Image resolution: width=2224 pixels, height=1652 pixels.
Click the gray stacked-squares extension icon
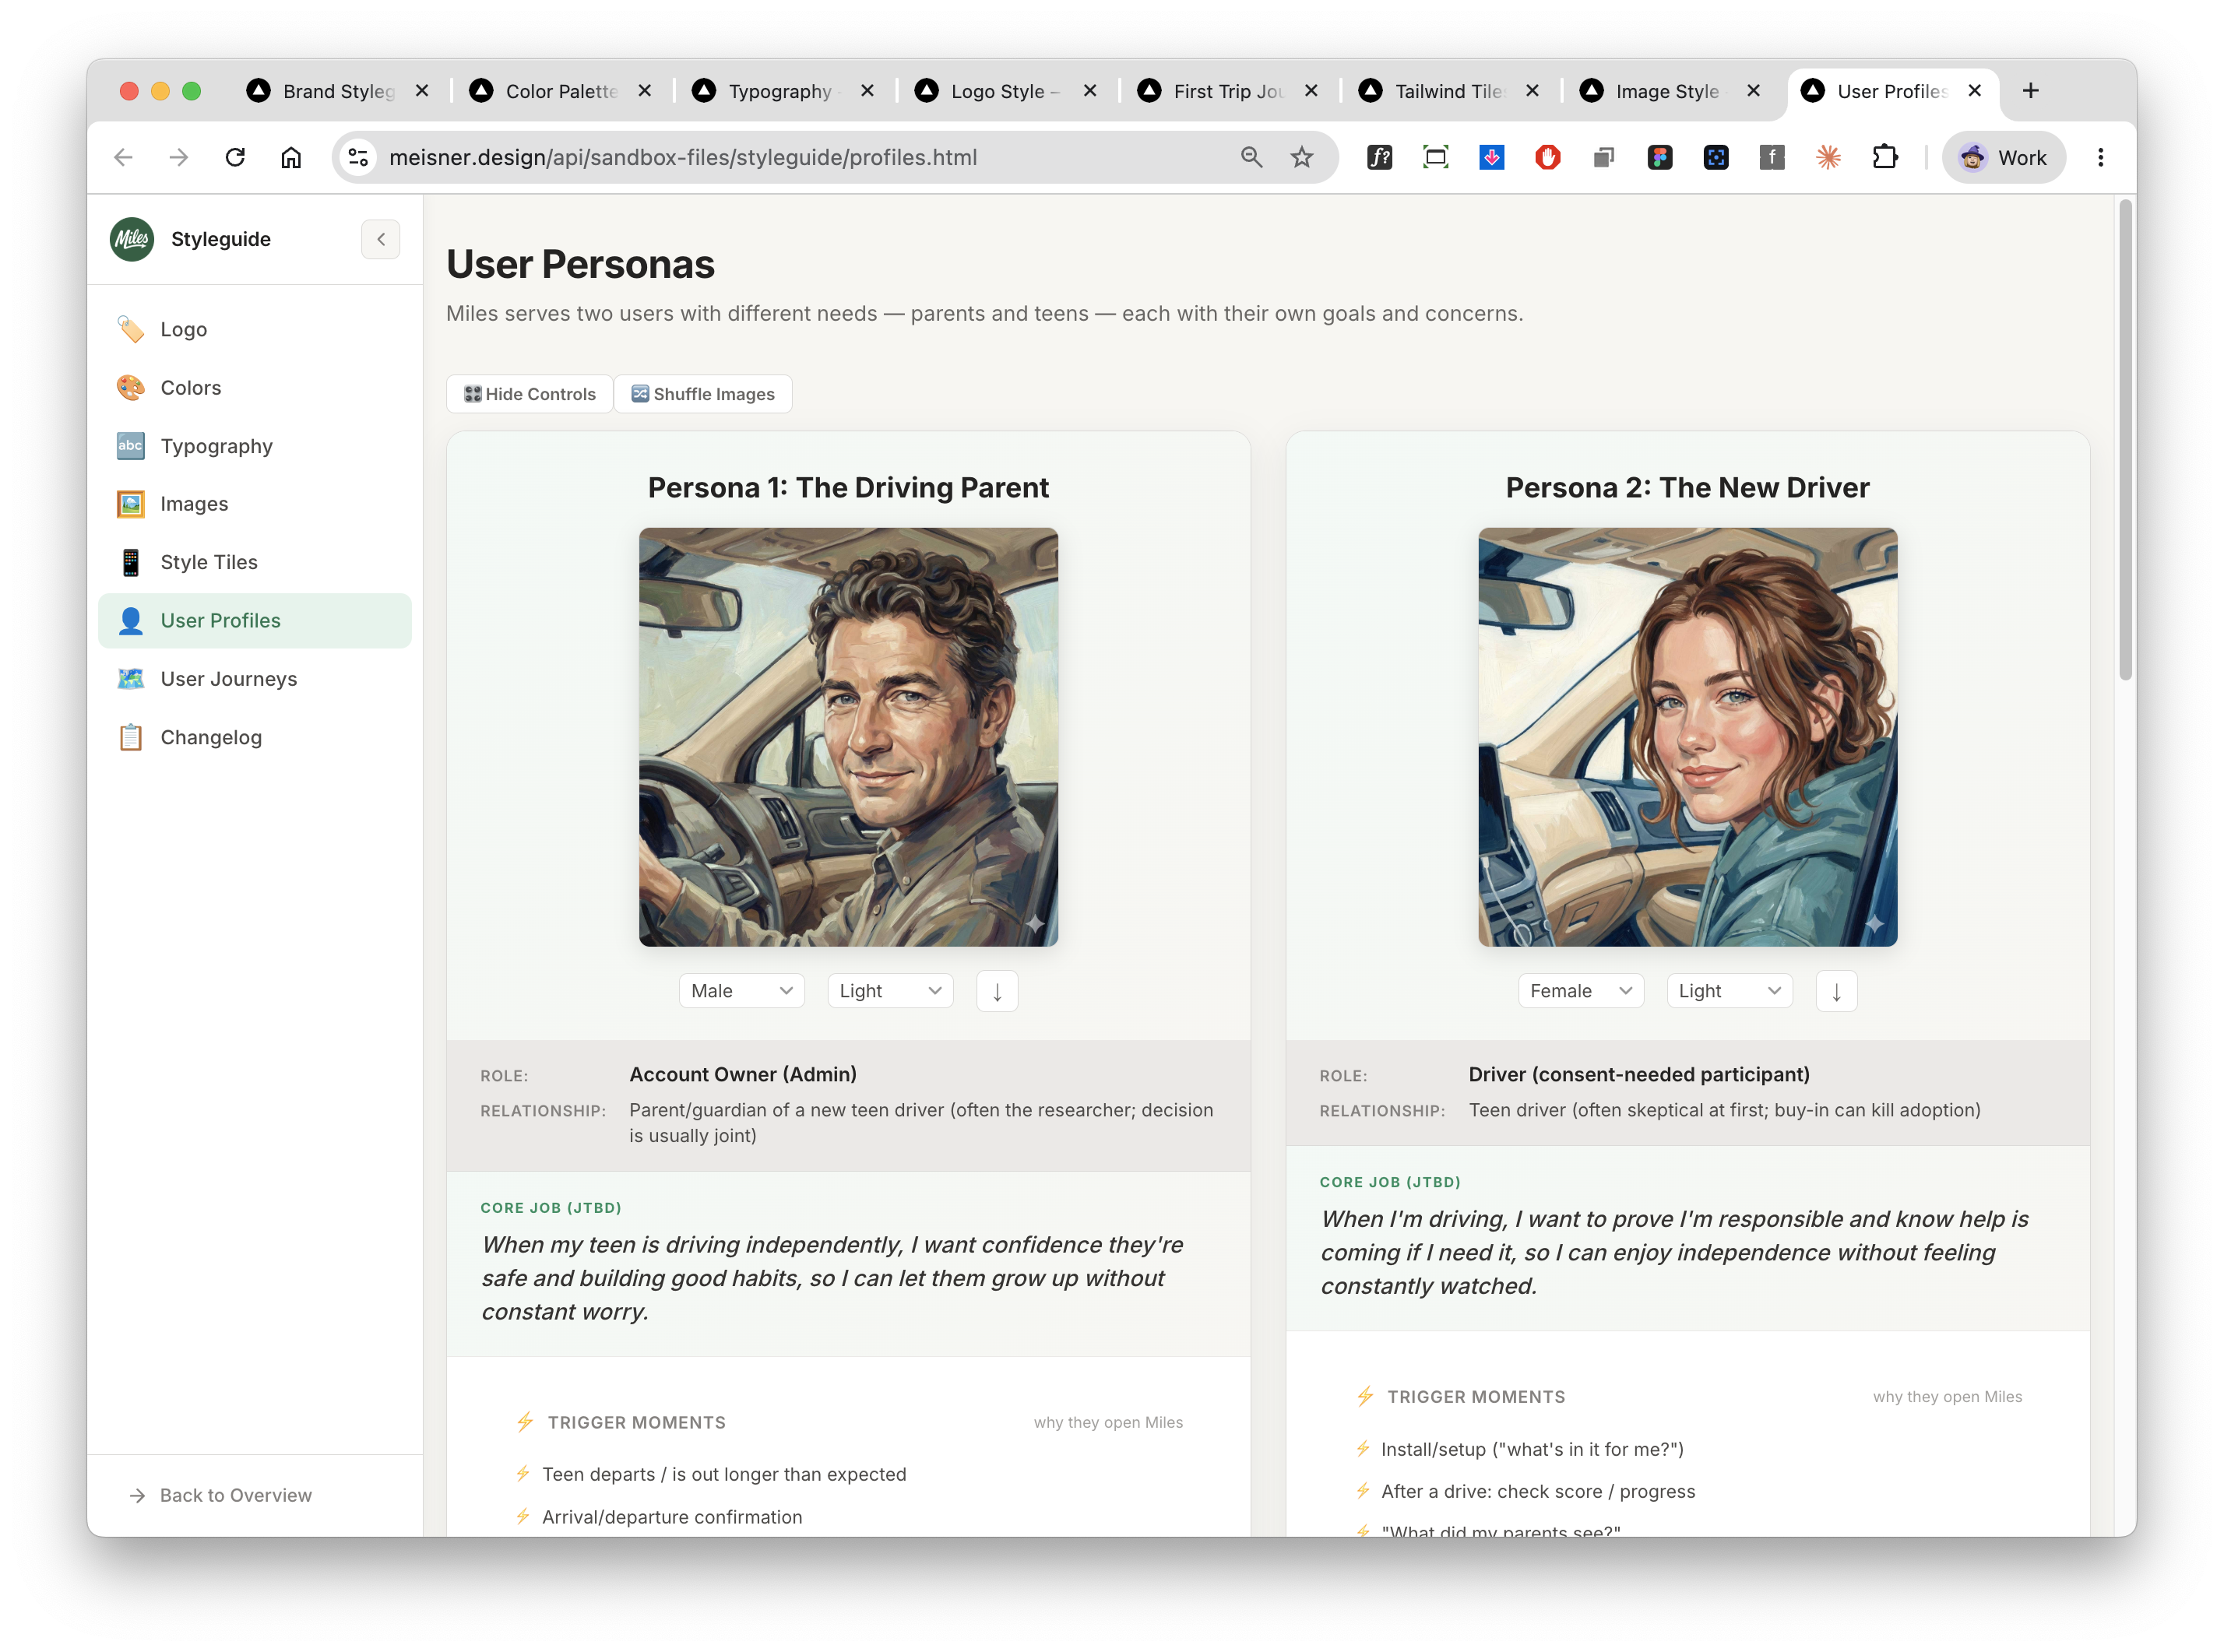tap(1603, 157)
